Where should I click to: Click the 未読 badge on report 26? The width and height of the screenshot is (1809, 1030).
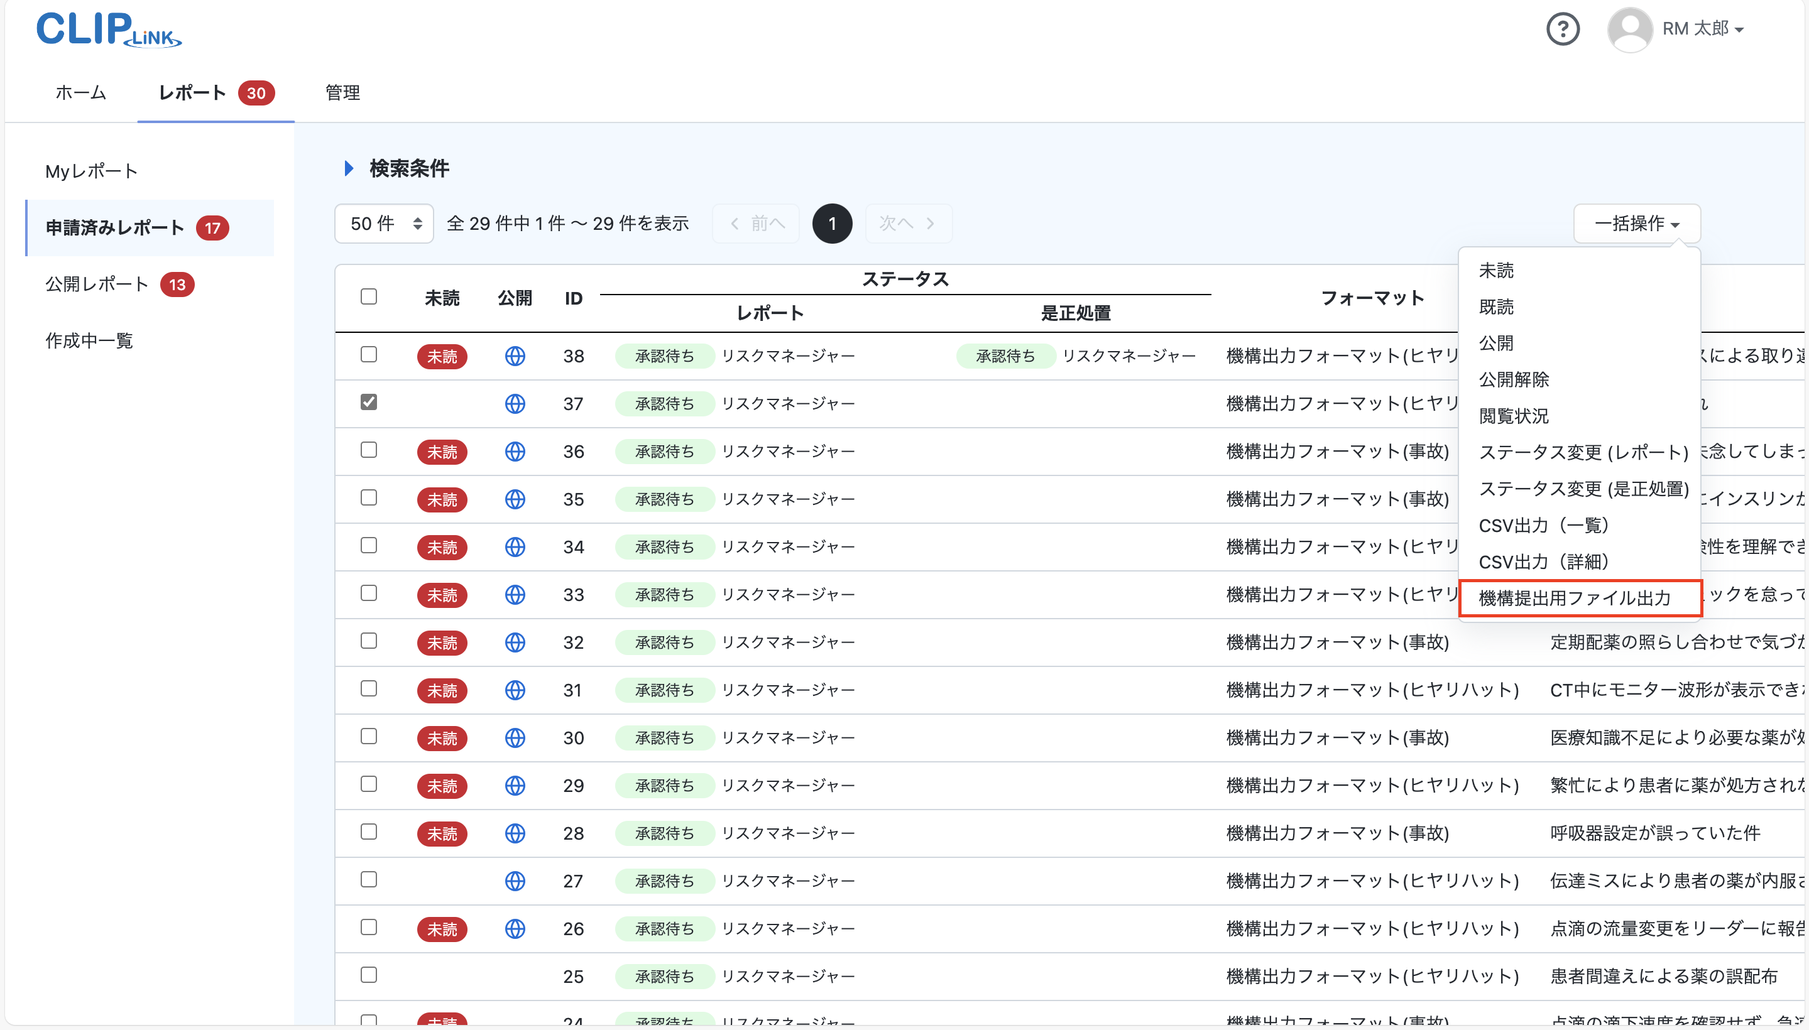tap(442, 928)
